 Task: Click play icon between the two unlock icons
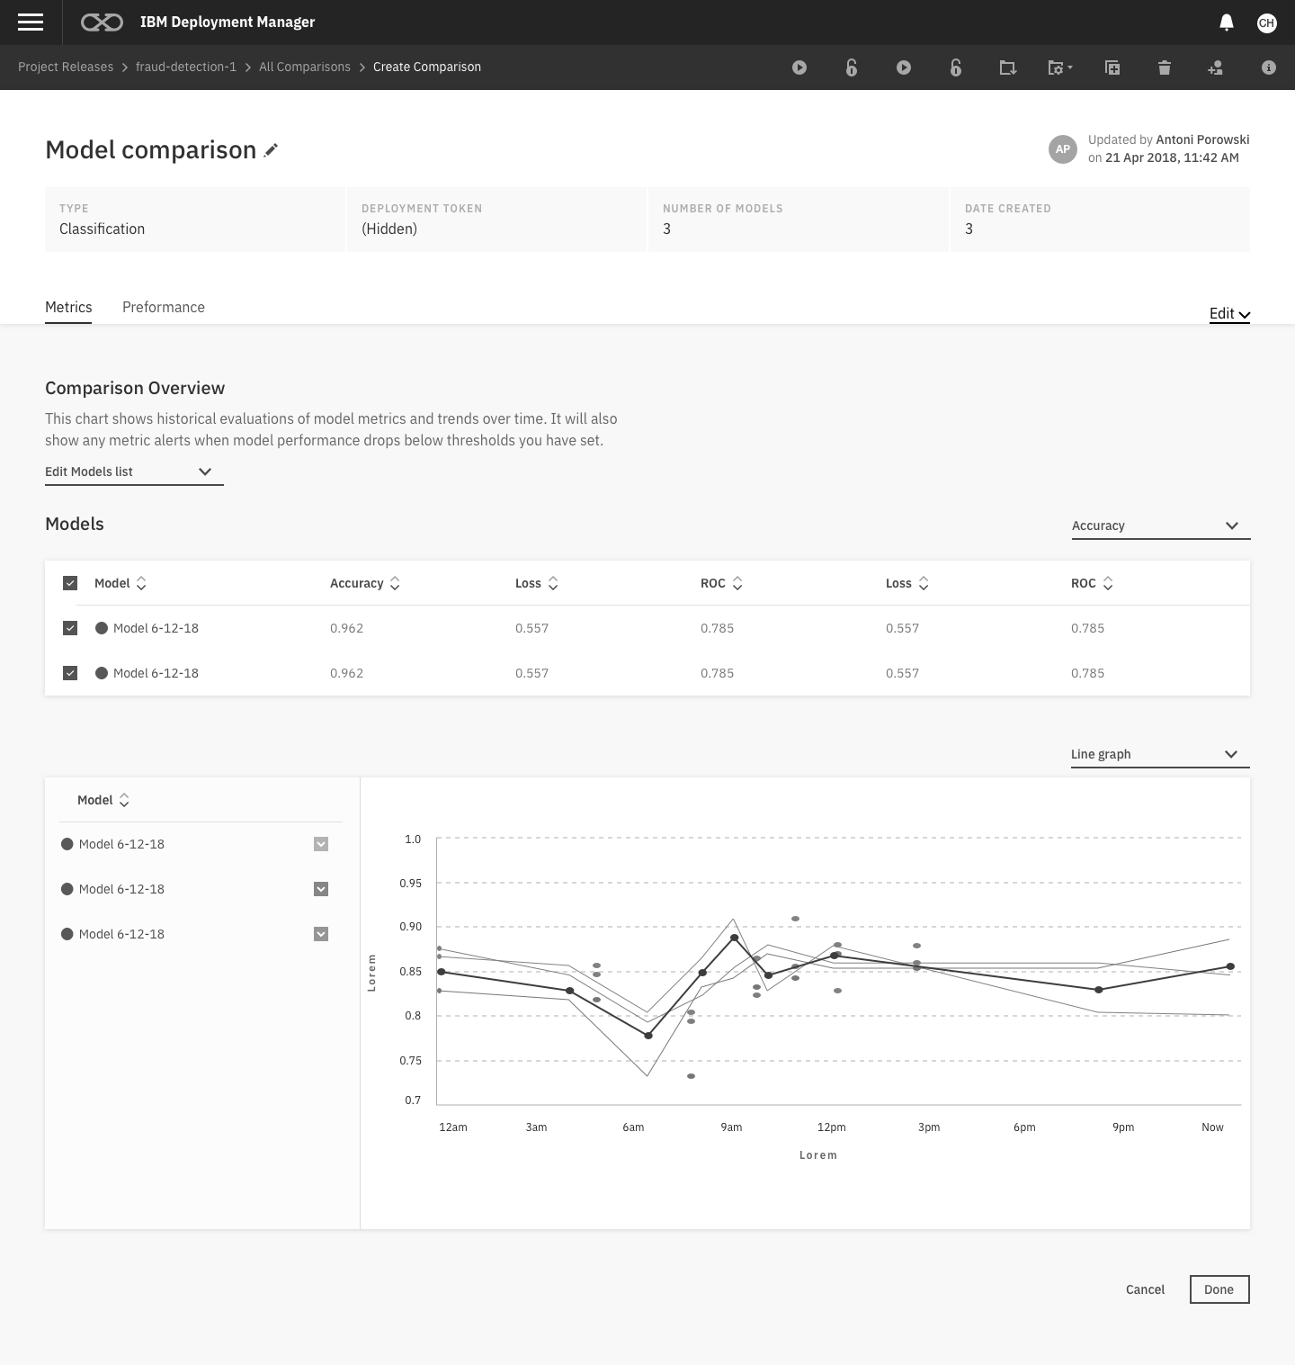click(904, 67)
